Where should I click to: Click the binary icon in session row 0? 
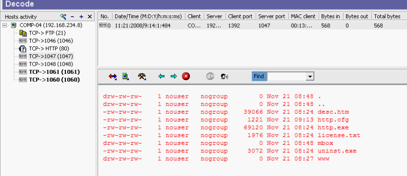[x=103, y=25]
